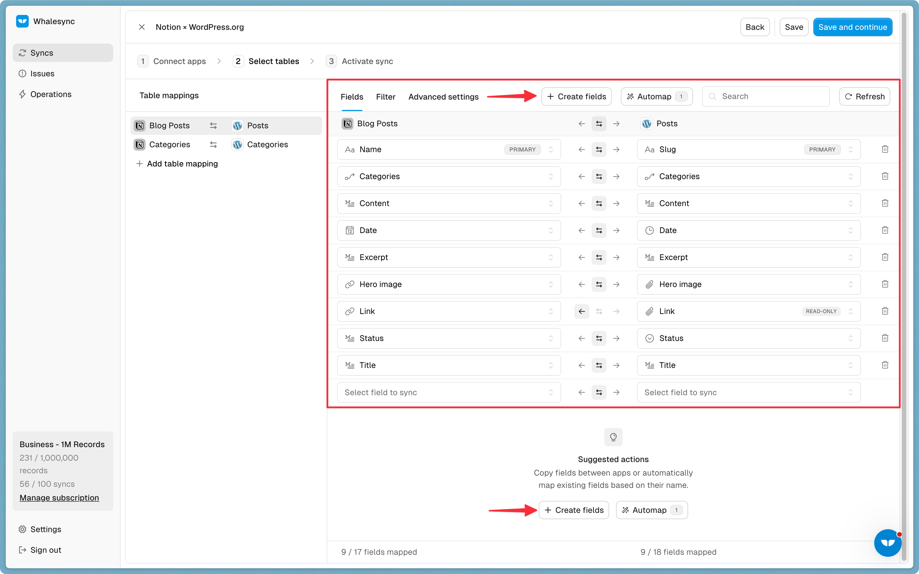Set Name row to left-direction sync
The height and width of the screenshot is (574, 919).
pos(581,150)
